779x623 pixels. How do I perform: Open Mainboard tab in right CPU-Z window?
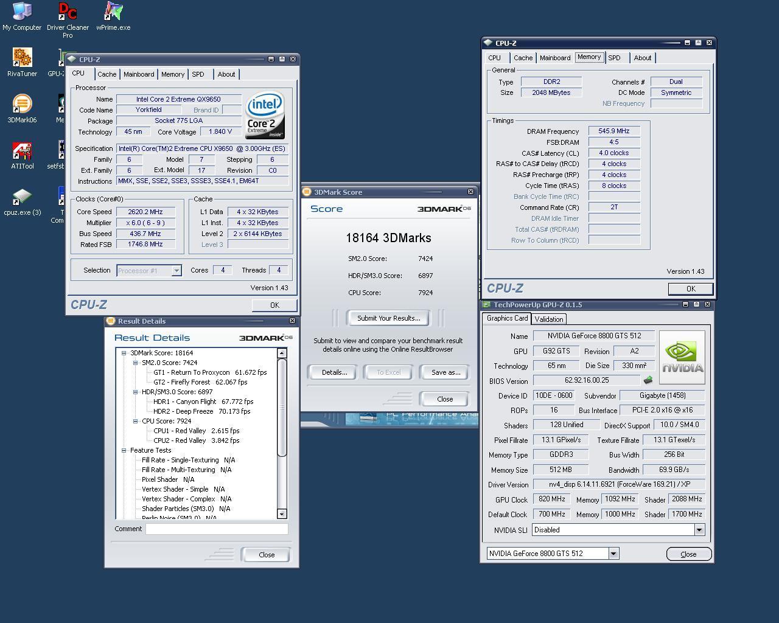(x=555, y=58)
